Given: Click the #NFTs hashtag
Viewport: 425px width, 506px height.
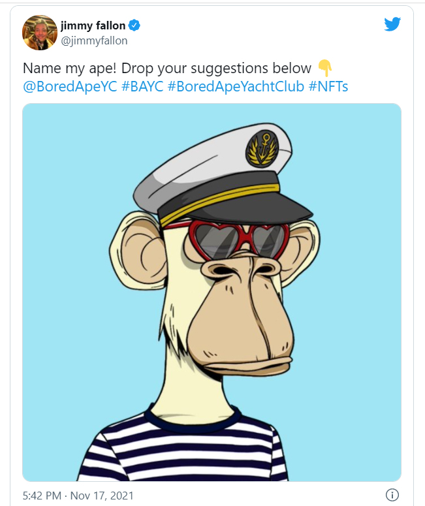Looking at the screenshot, I should (x=329, y=86).
